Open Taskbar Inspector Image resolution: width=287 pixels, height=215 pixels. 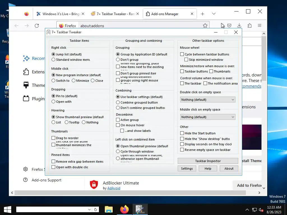[x=208, y=161]
